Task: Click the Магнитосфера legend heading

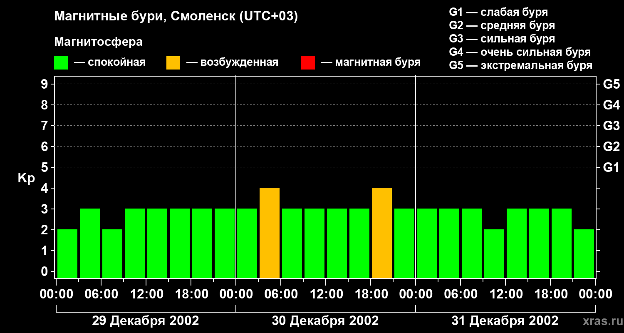Action: [98, 42]
